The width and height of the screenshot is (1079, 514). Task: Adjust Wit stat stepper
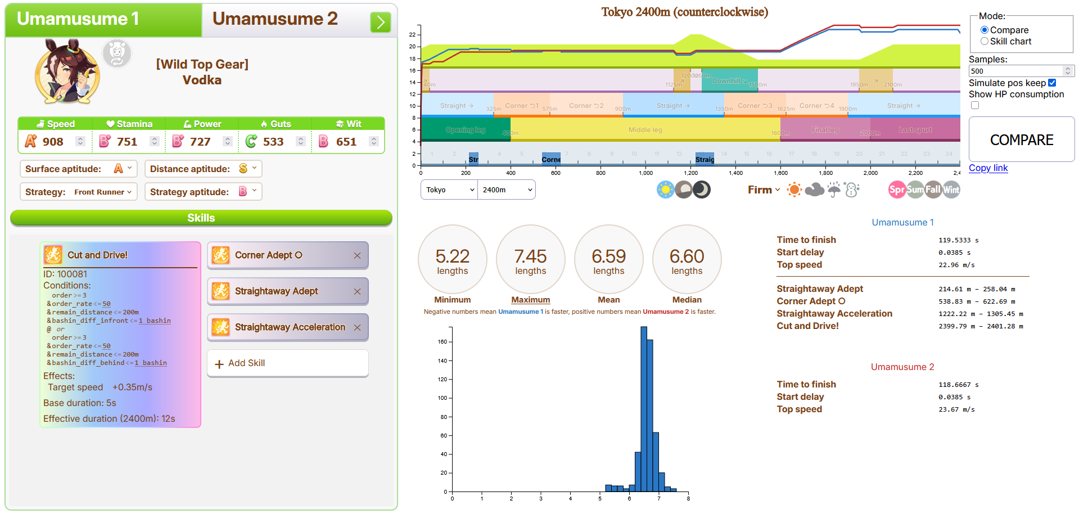click(374, 141)
